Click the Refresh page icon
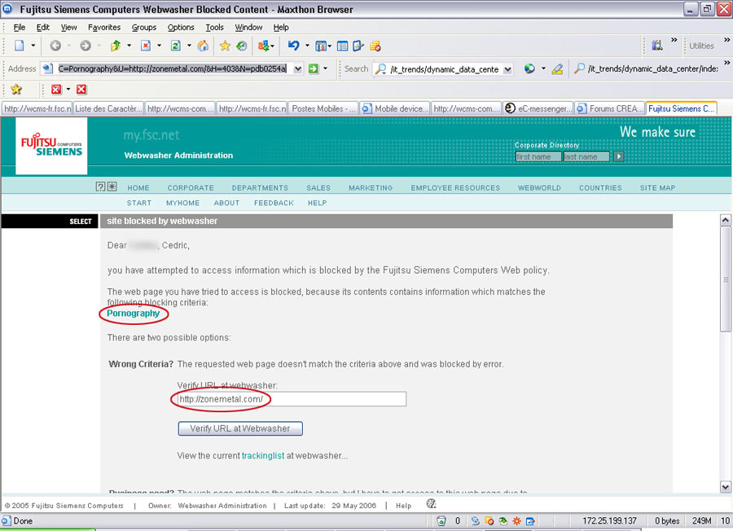733x531 pixels. click(x=175, y=46)
